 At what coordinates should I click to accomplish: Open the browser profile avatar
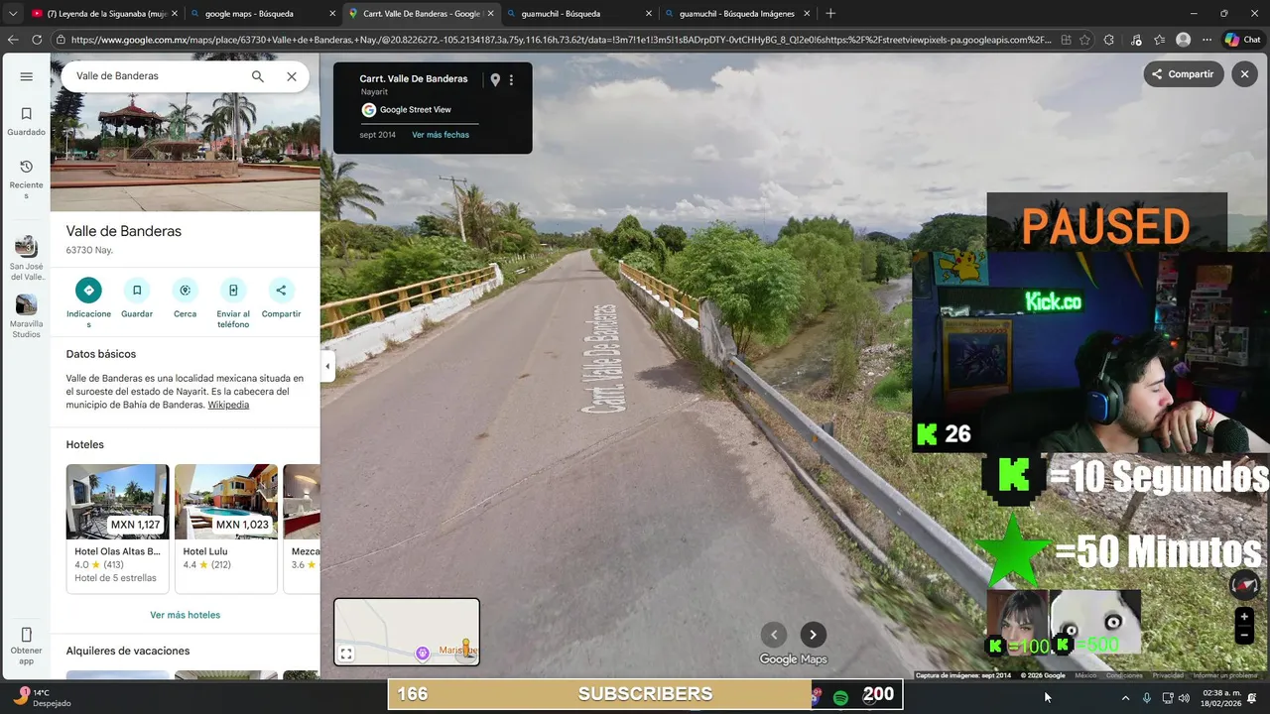coord(1183,40)
